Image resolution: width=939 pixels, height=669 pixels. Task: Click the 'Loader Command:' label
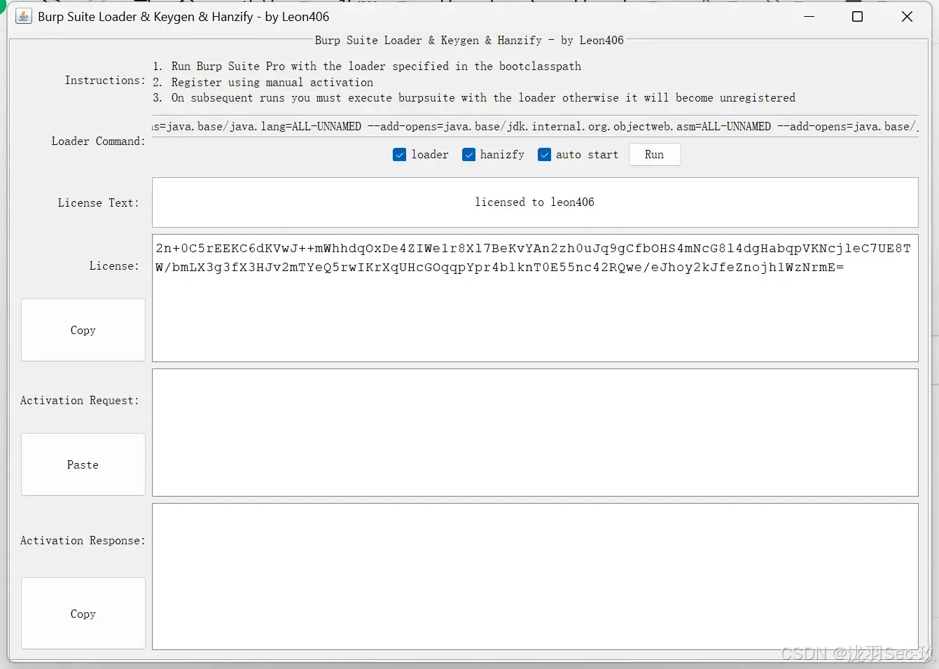pyautogui.click(x=98, y=142)
